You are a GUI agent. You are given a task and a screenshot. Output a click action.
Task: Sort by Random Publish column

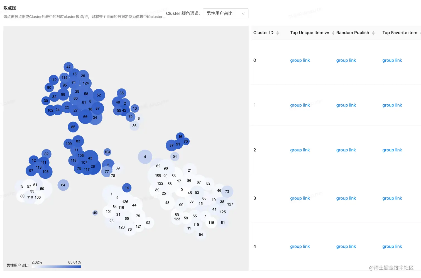pos(373,33)
